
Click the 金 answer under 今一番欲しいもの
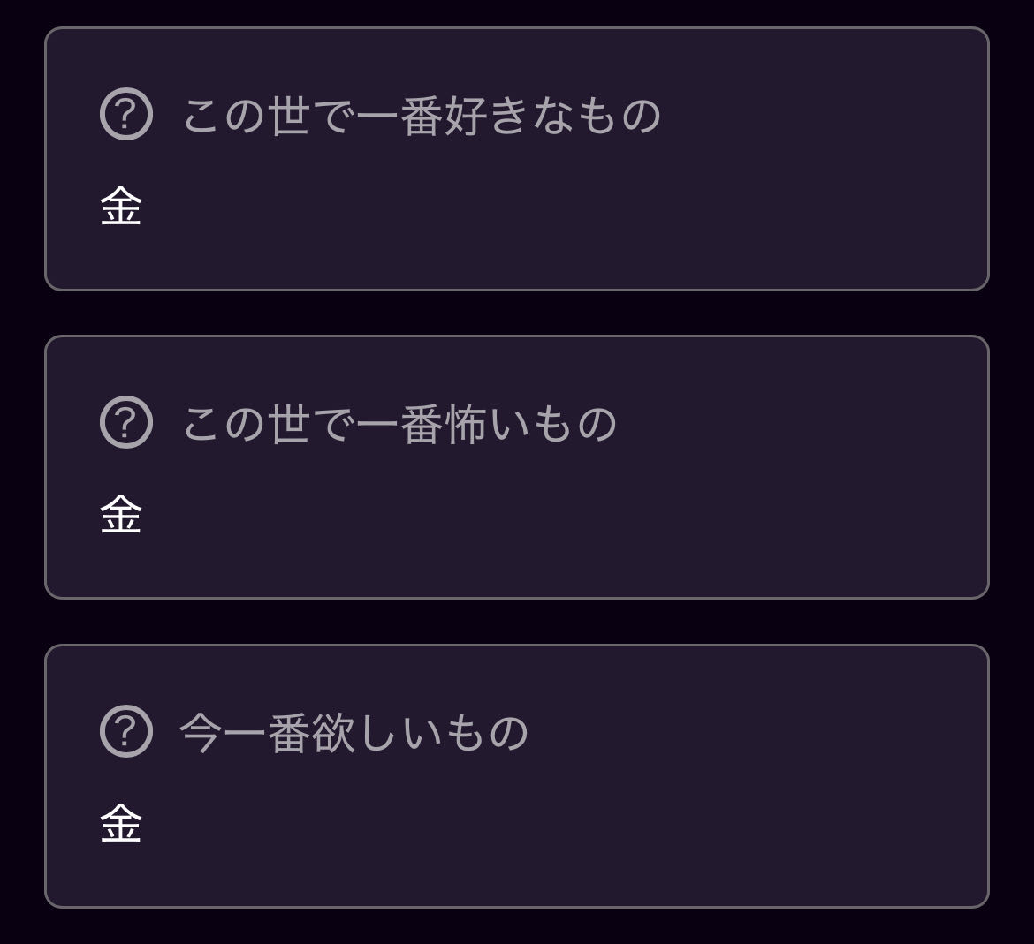point(121,825)
